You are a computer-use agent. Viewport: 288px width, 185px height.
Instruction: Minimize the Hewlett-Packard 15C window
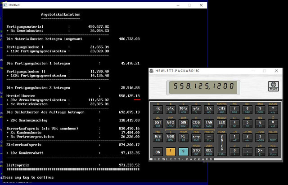tap(253, 71)
